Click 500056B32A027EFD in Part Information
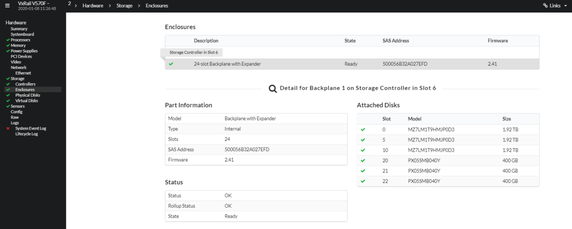This screenshot has height=229, width=572. tap(247, 149)
